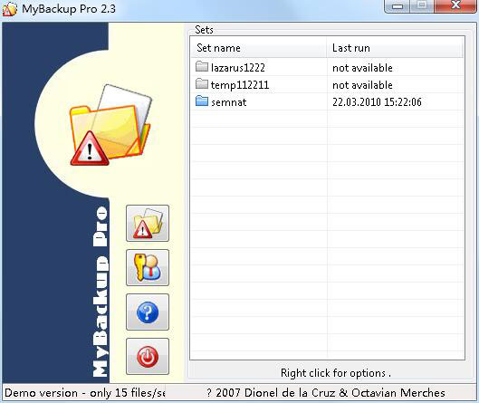Sort by the Set name column header
The width and height of the screenshot is (479, 403).
tap(259, 48)
